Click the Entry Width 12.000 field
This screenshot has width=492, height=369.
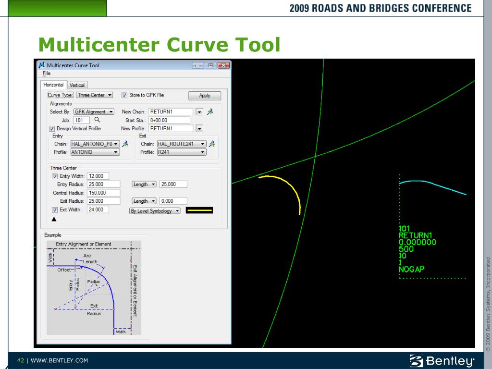point(98,176)
